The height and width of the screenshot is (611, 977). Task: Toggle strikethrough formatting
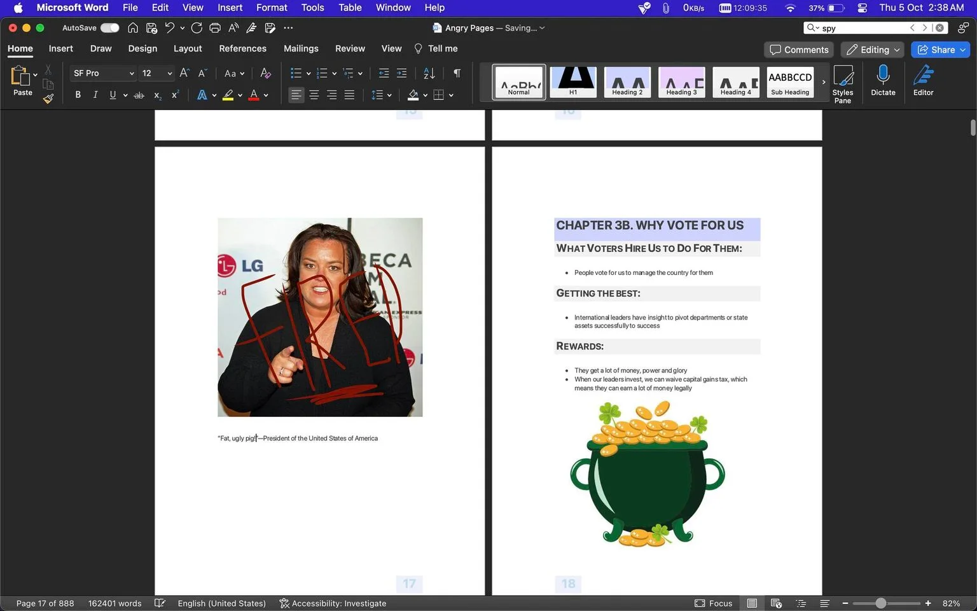pos(139,95)
